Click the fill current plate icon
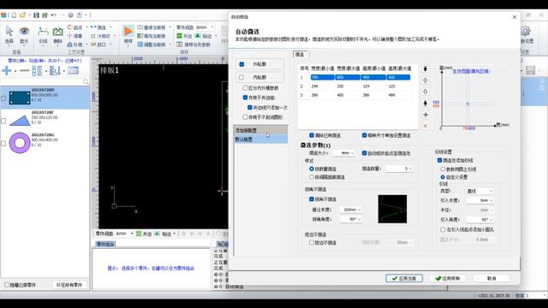 click(x=140, y=36)
